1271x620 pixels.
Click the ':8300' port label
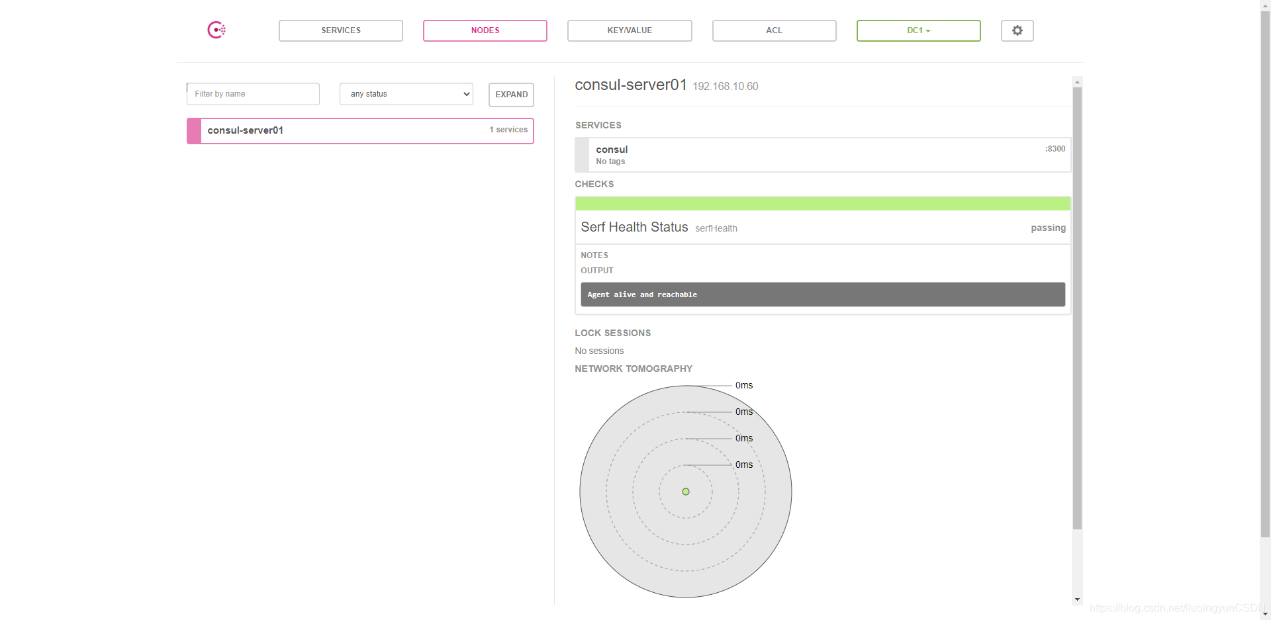1055,149
